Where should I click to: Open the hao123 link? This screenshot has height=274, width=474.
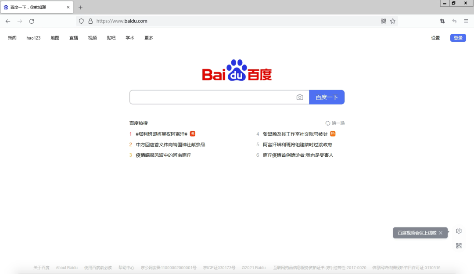pyautogui.click(x=33, y=38)
